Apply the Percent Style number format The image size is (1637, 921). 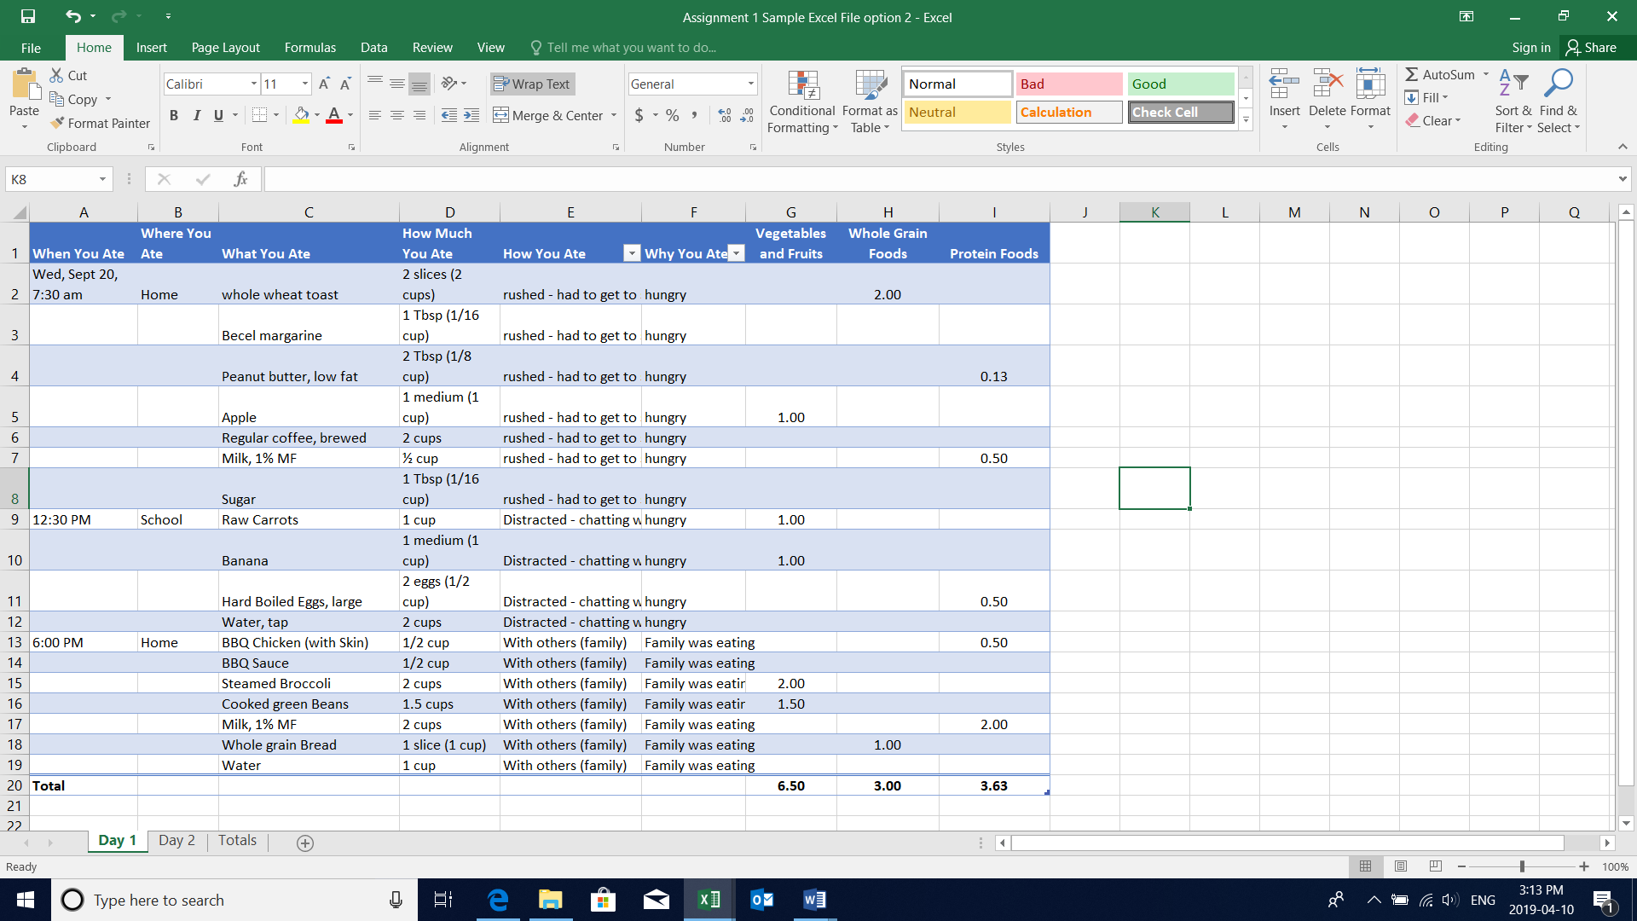672,114
